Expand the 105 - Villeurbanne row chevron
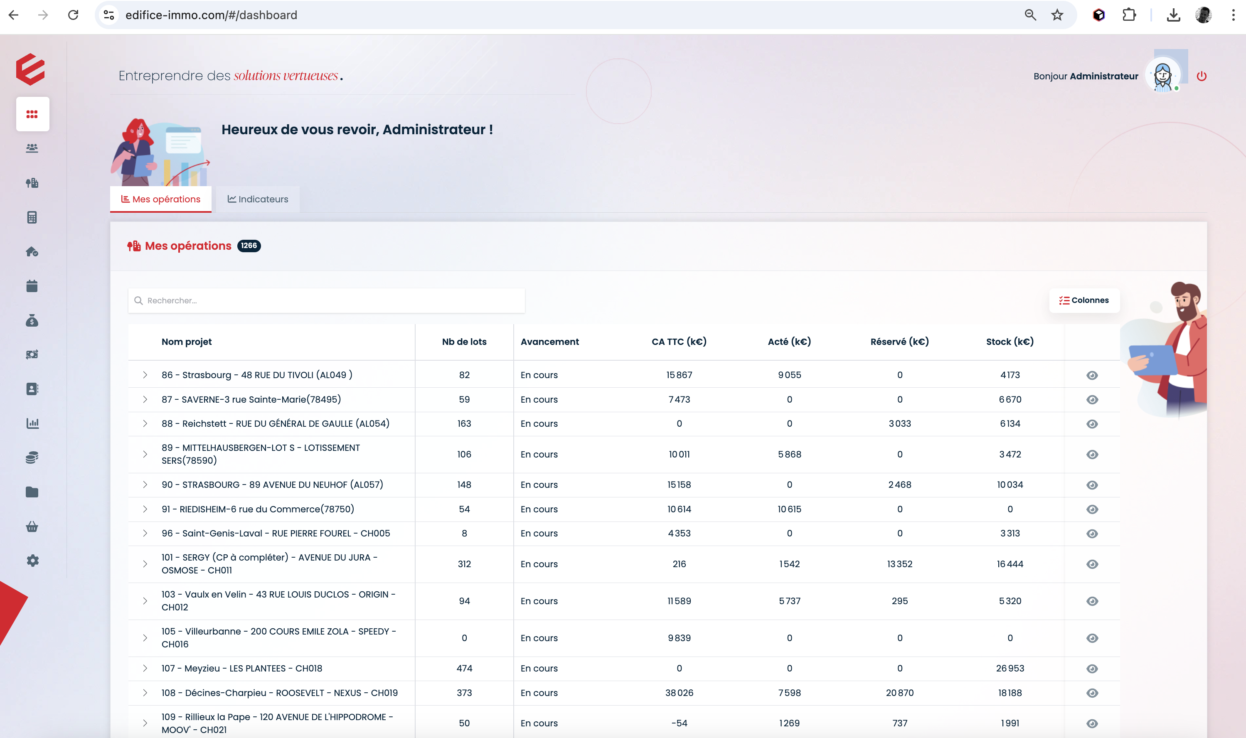1246x738 pixels. pos(145,637)
